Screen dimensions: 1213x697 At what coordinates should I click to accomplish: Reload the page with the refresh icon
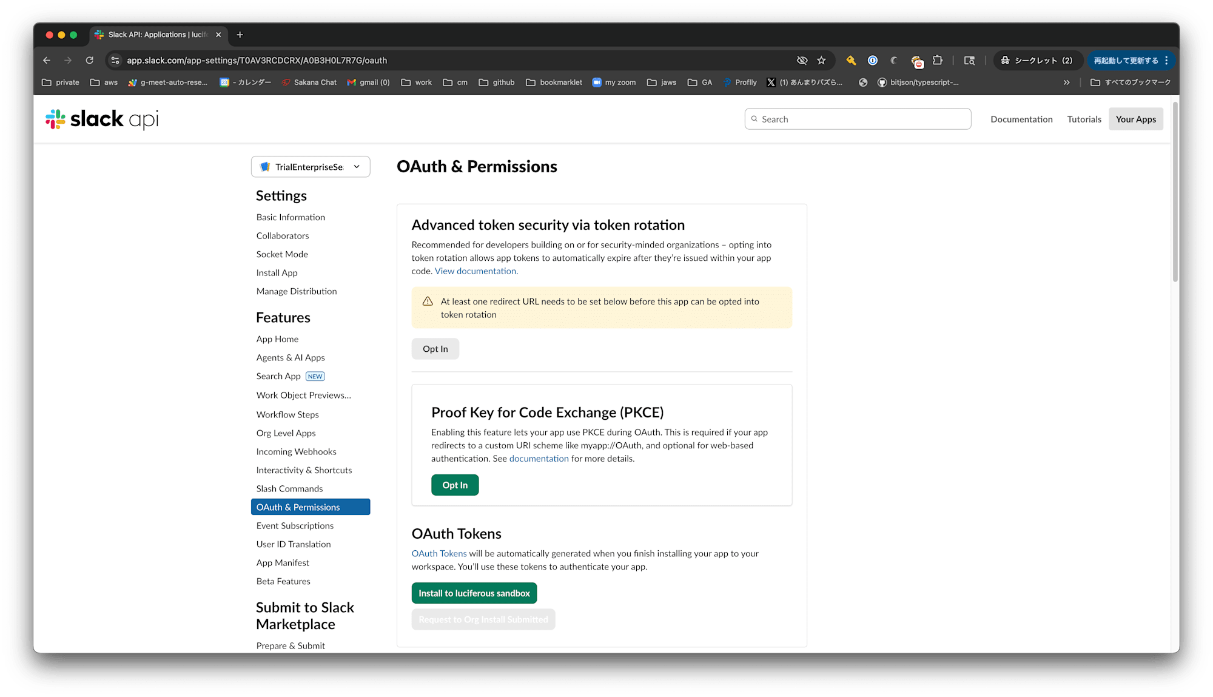tap(89, 60)
